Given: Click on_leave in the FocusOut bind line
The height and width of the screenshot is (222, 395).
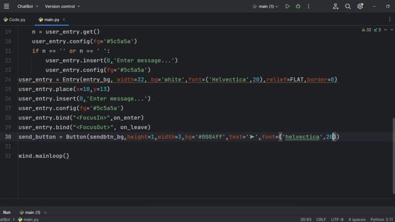Looking at the screenshot, I should (x=133, y=128).
